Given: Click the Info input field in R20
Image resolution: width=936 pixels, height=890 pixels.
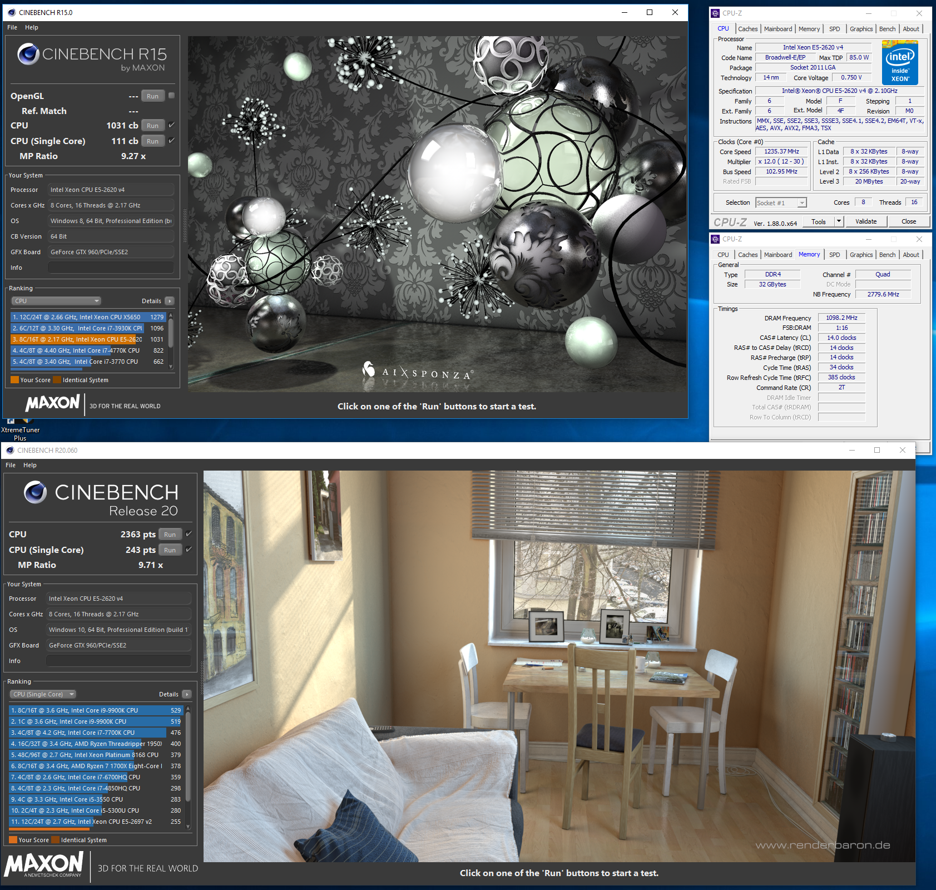Looking at the screenshot, I should click(x=118, y=661).
